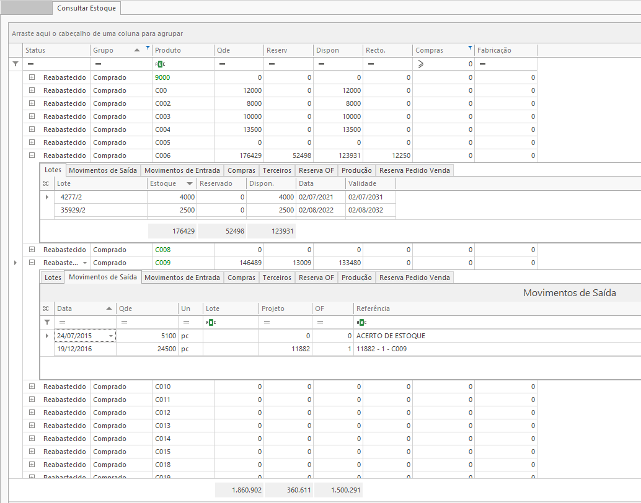The image size is (641, 503).
Task: Click the ABC operator in Referência filter cell
Action: 361,322
